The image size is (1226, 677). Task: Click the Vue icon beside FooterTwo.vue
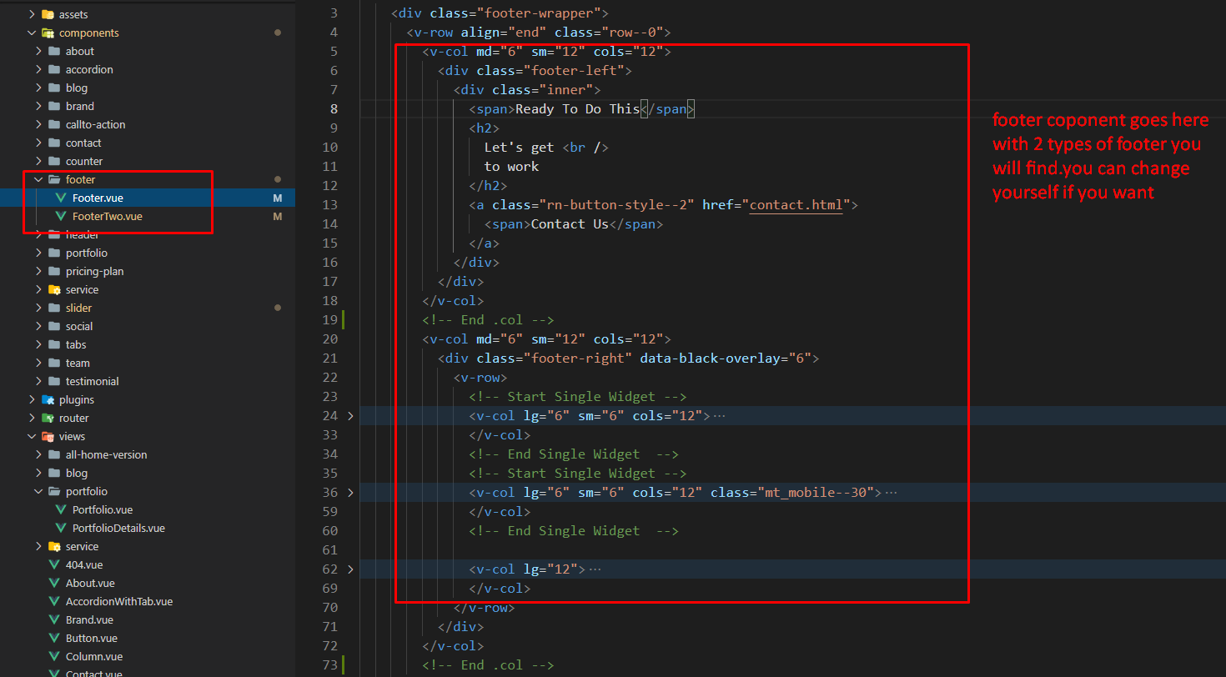[60, 216]
